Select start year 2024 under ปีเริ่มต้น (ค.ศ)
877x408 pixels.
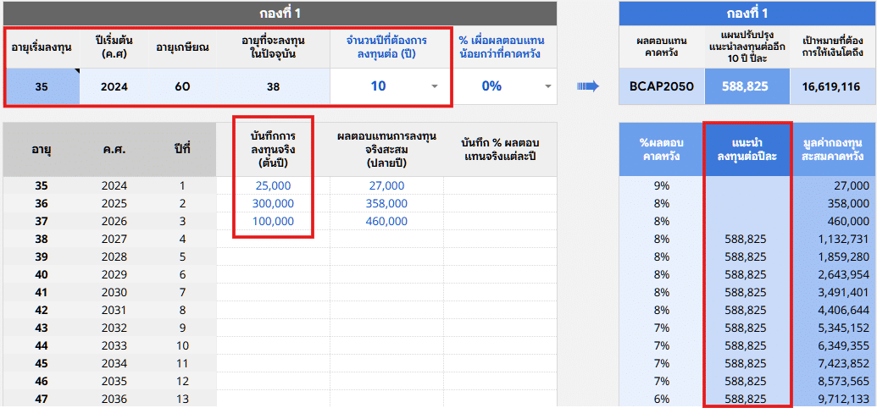114,86
